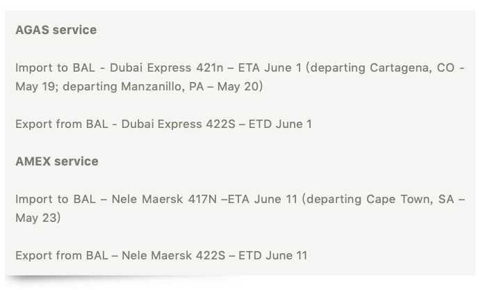Click the 'May 23)' text
This screenshot has width=481, height=290.
38,218
